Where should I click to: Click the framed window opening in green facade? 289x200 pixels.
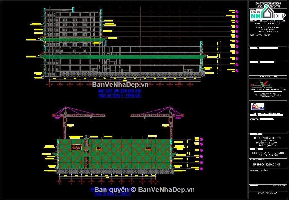tap(76, 147)
